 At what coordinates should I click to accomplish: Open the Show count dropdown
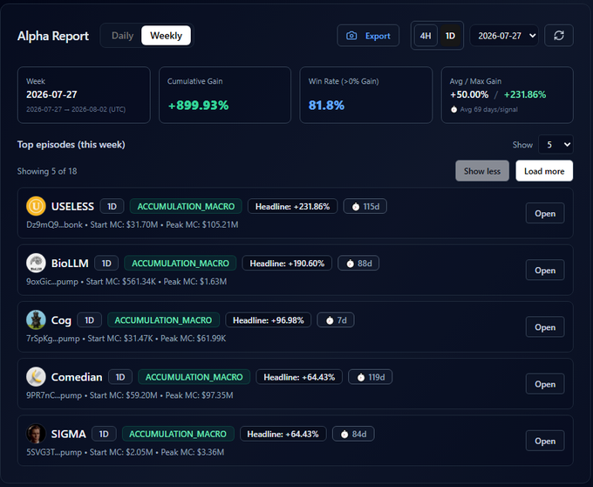point(556,145)
